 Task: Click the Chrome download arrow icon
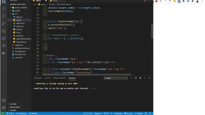point(184,1)
